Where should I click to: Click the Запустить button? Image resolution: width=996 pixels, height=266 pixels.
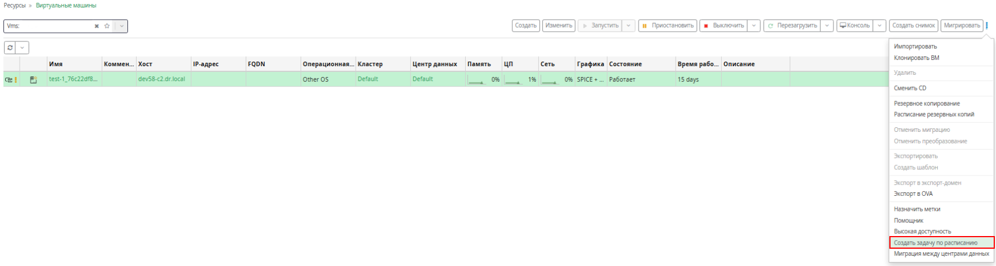pos(600,25)
